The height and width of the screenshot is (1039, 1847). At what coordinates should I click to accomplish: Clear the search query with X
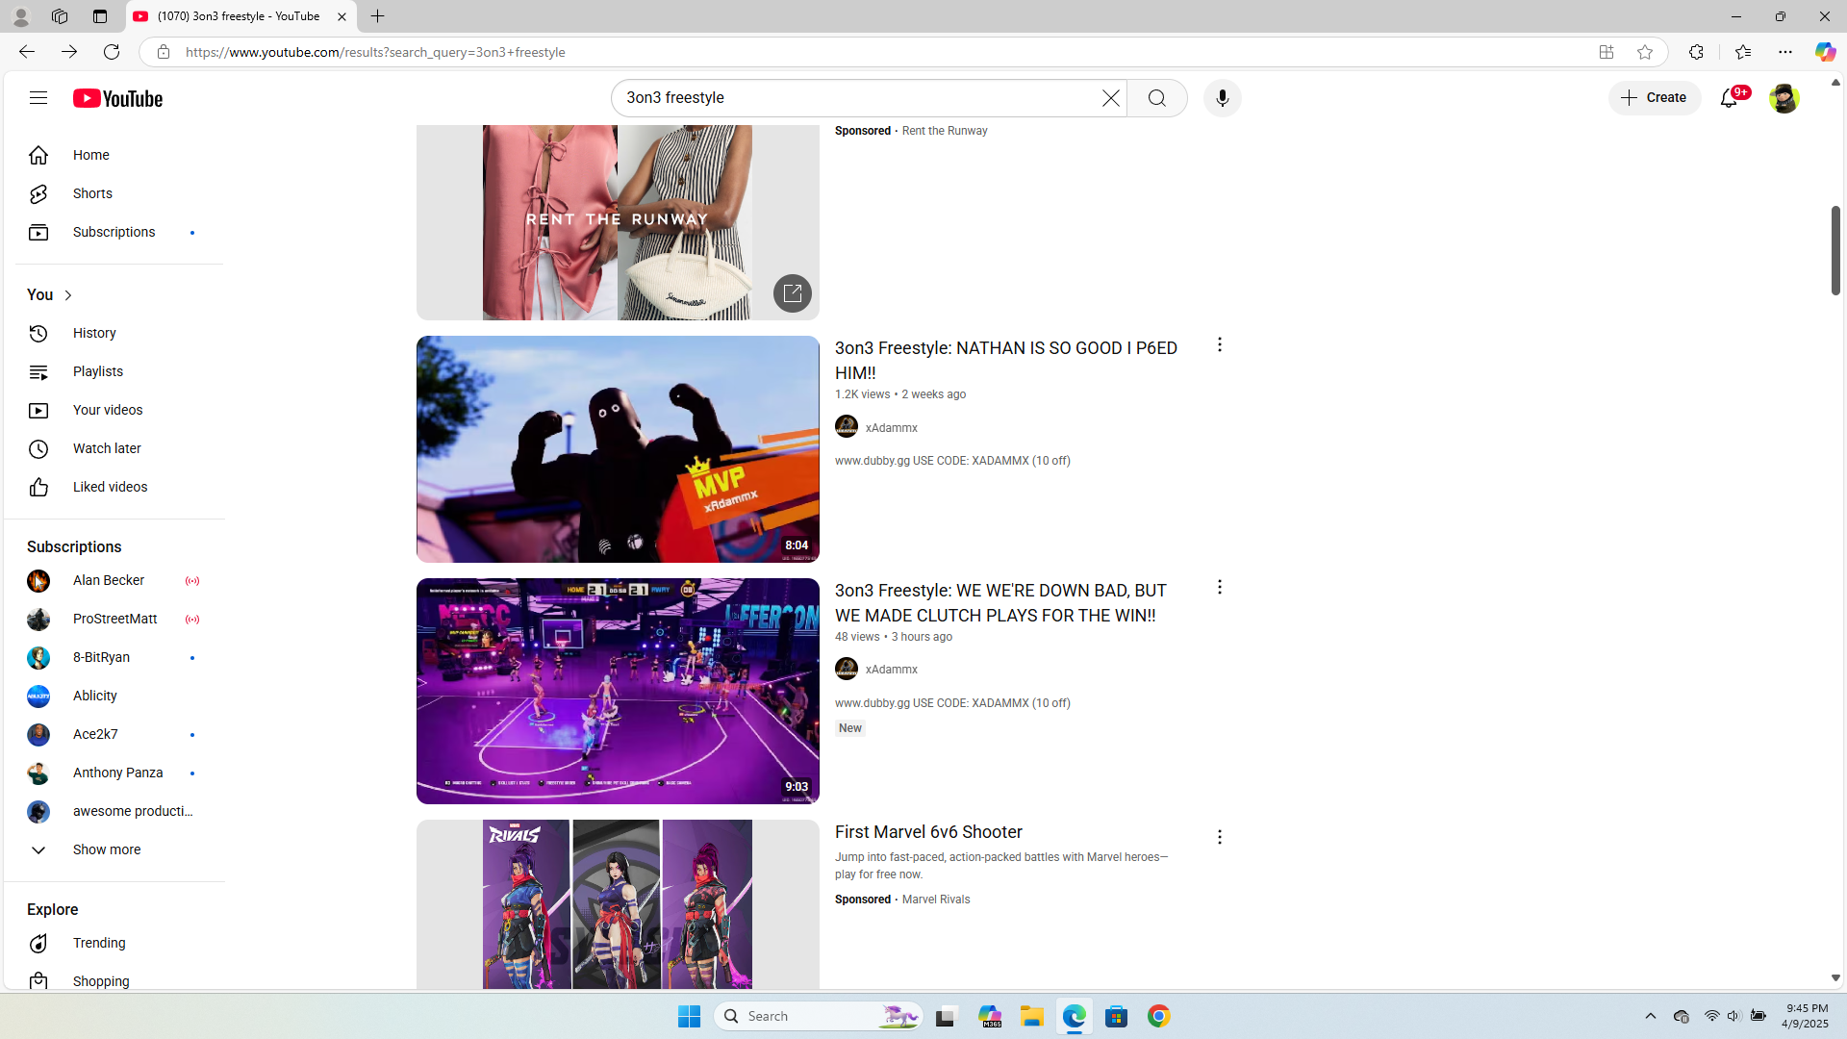tap(1111, 98)
